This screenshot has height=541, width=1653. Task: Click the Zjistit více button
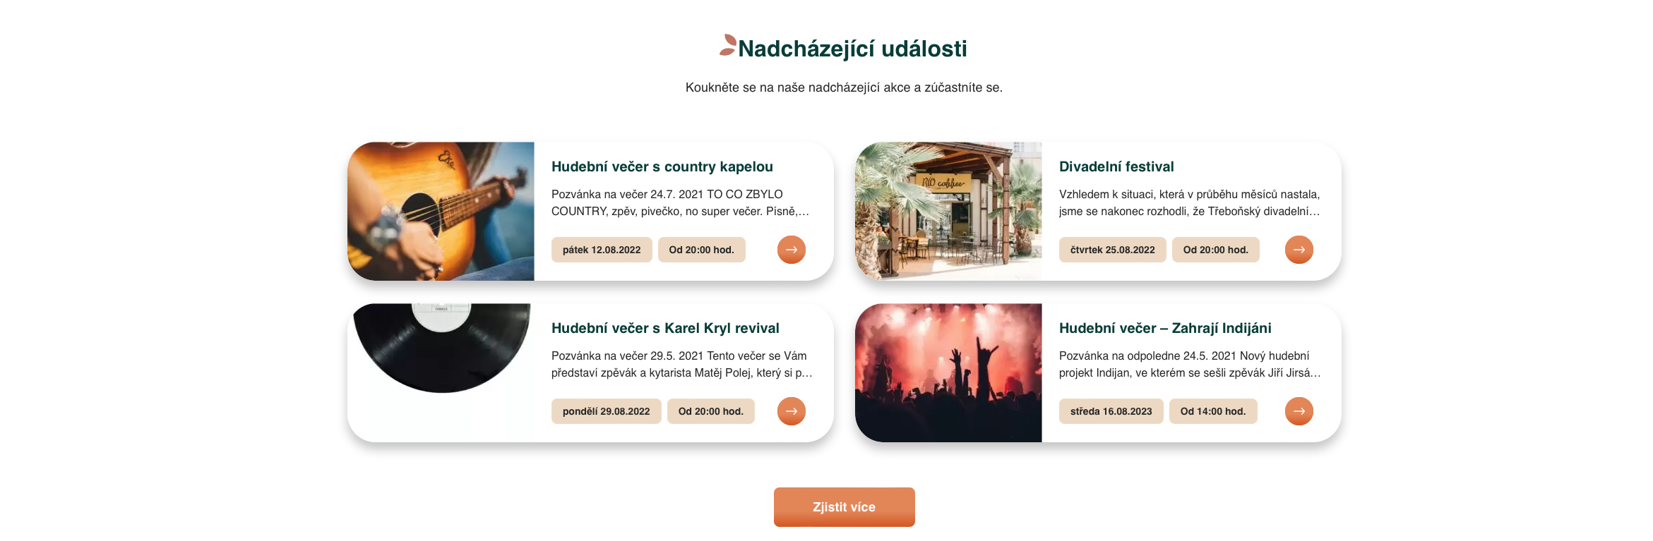point(844,507)
